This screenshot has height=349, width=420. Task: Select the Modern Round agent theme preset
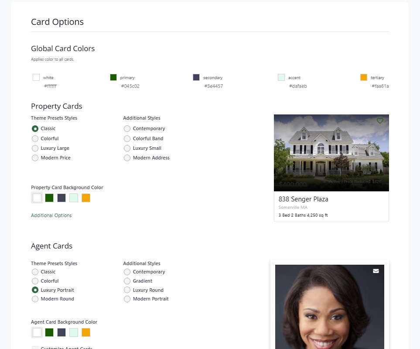[x=35, y=299]
